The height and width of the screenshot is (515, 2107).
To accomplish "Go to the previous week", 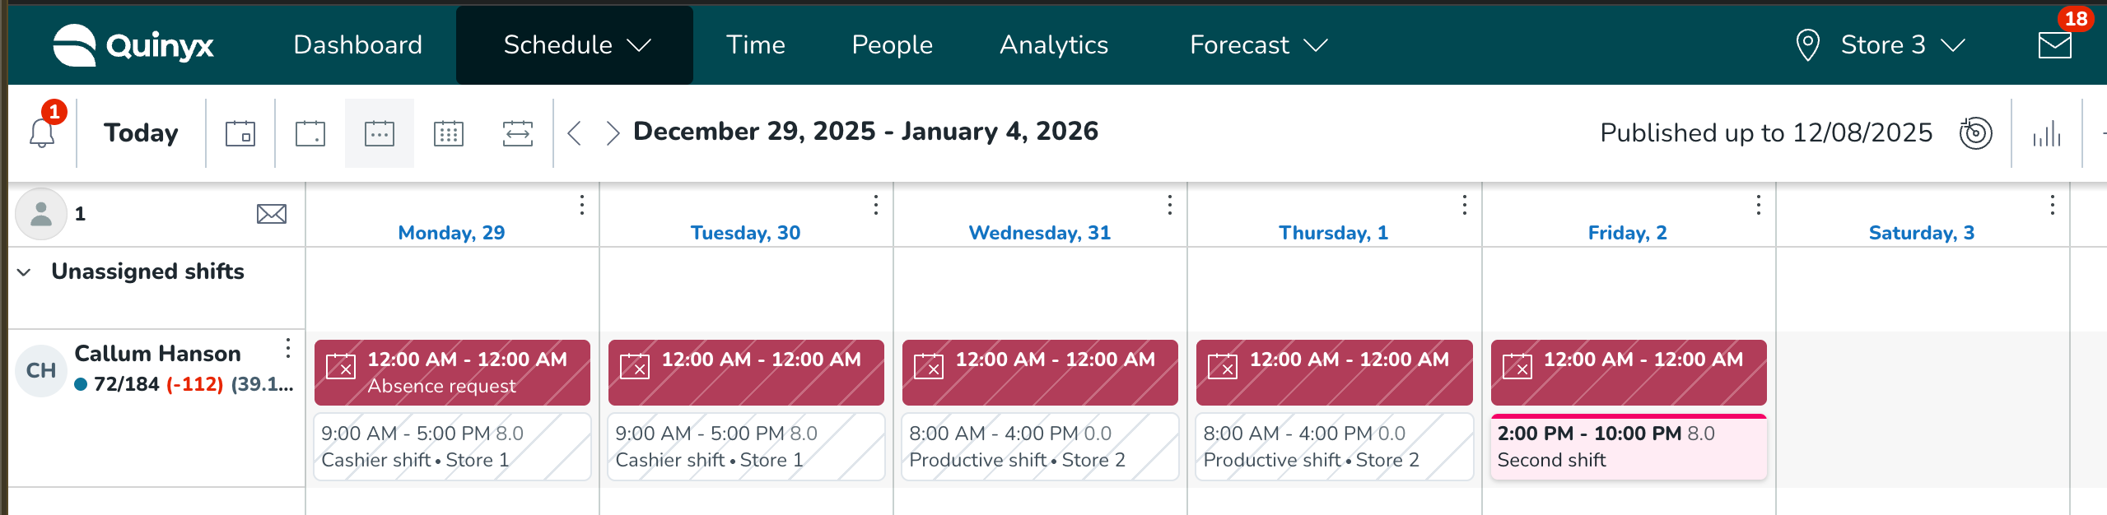I will click(575, 133).
